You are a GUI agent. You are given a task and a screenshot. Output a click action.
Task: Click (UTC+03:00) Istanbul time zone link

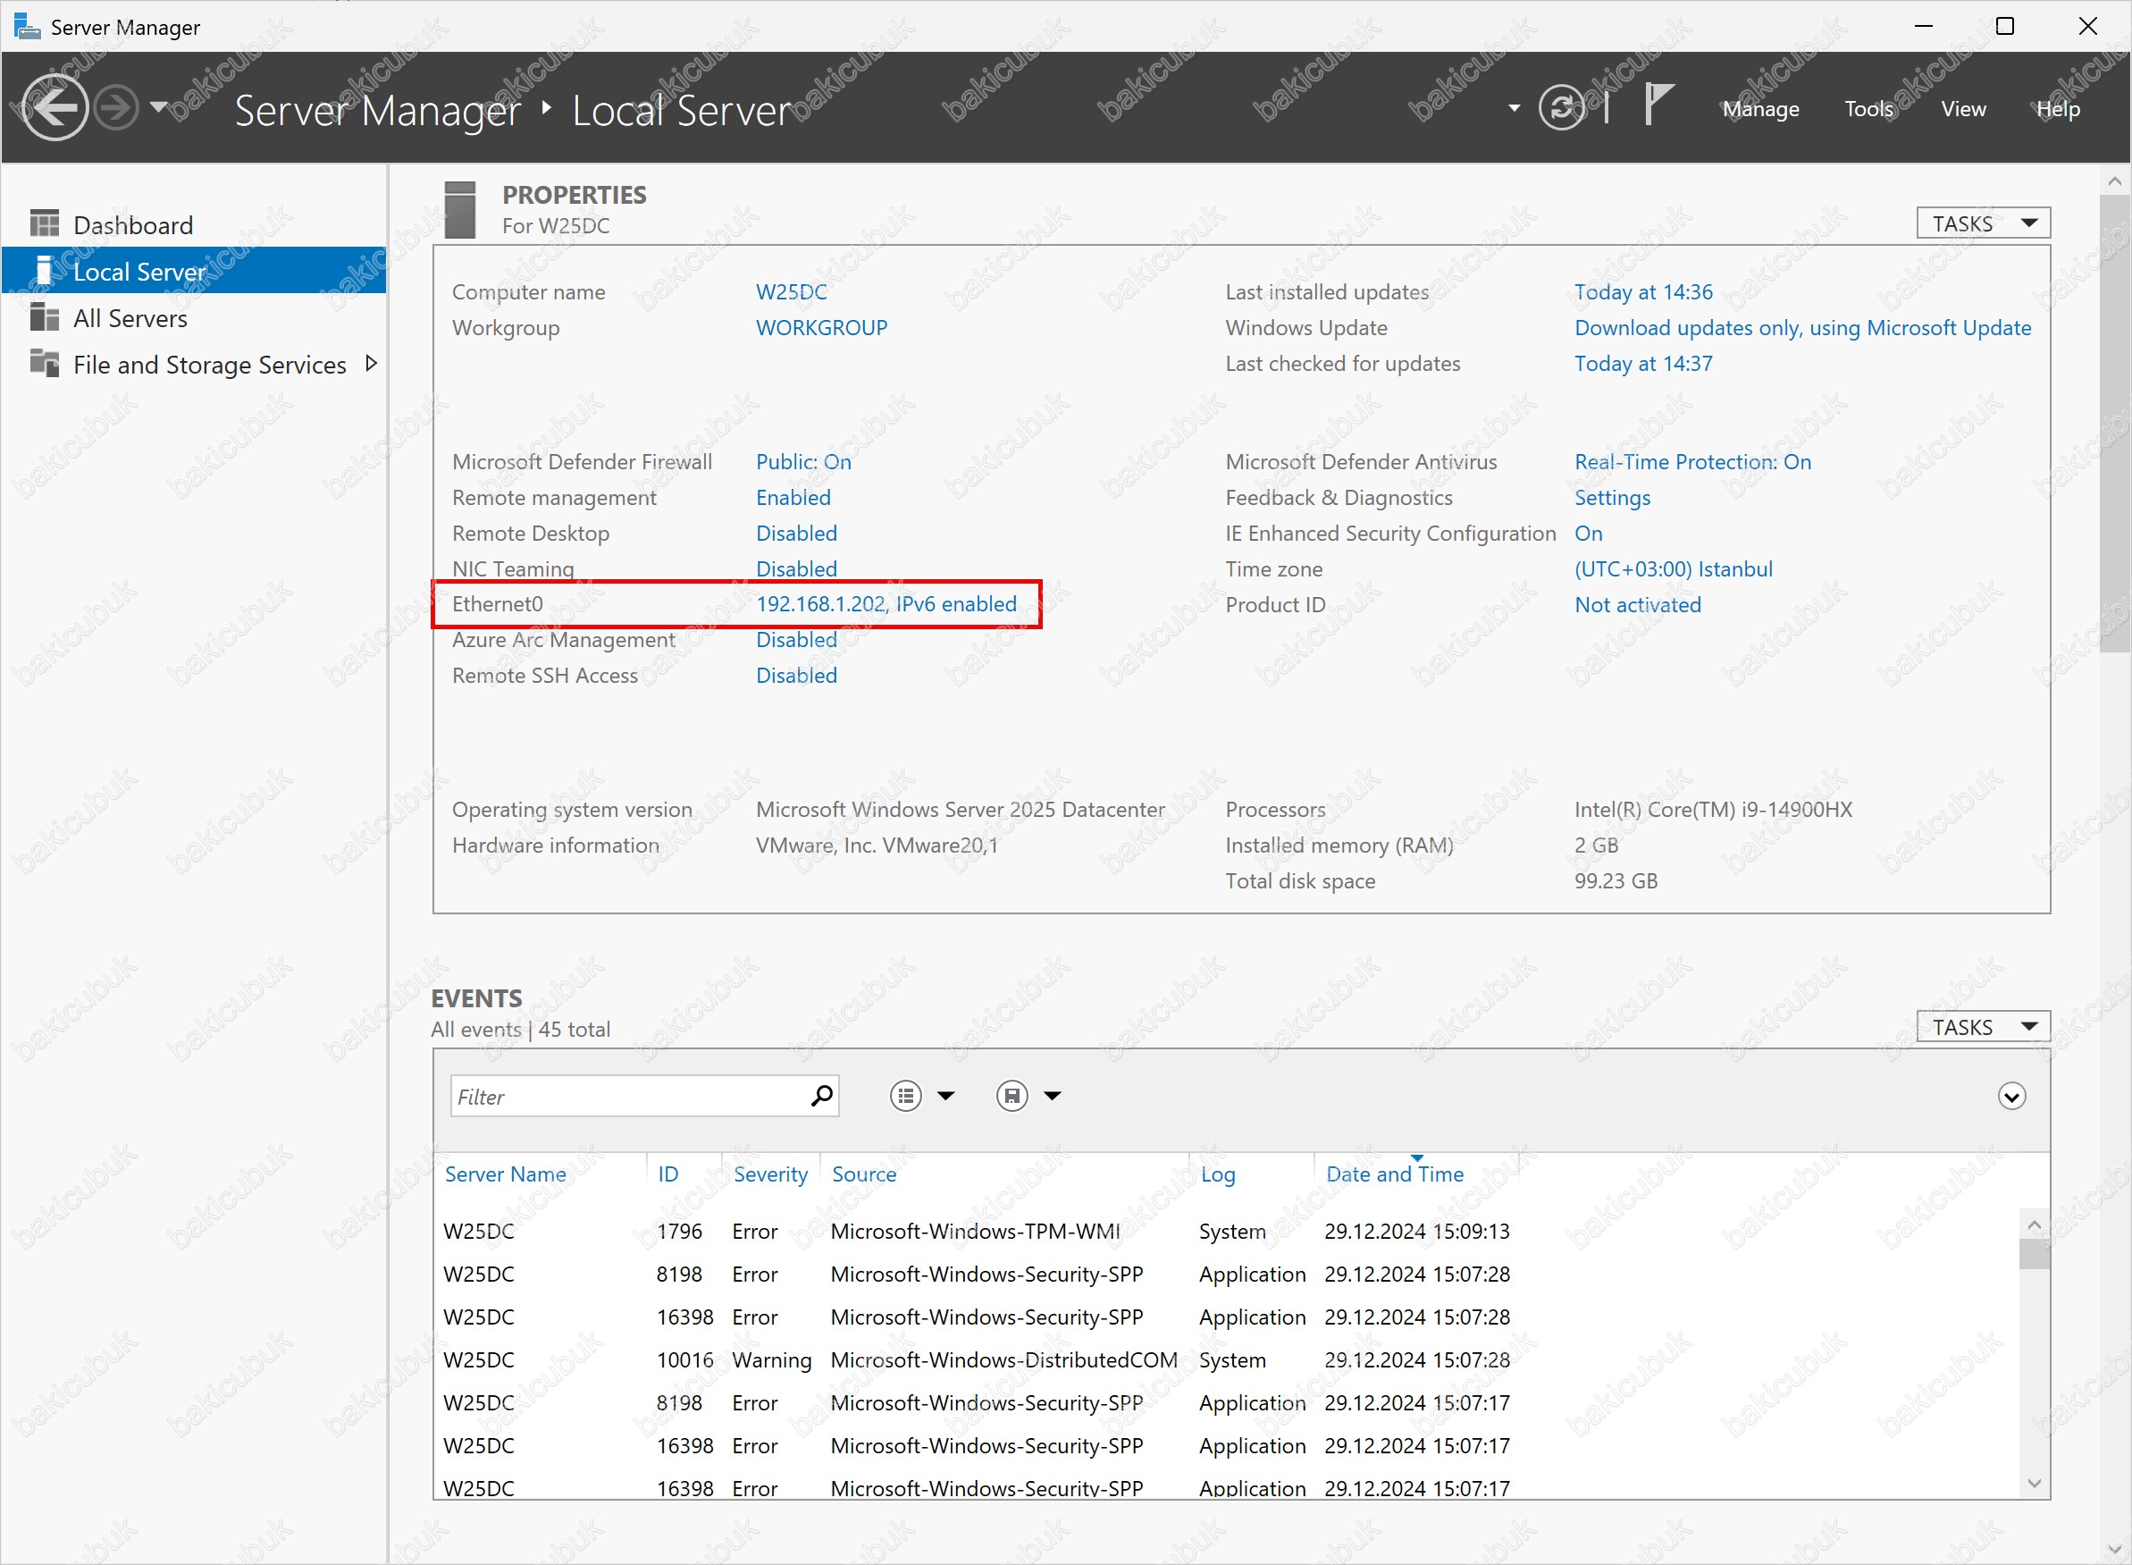point(1674,568)
